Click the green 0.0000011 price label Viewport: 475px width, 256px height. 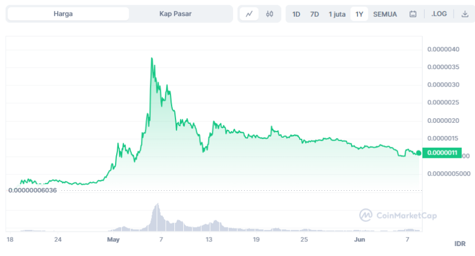442,153
